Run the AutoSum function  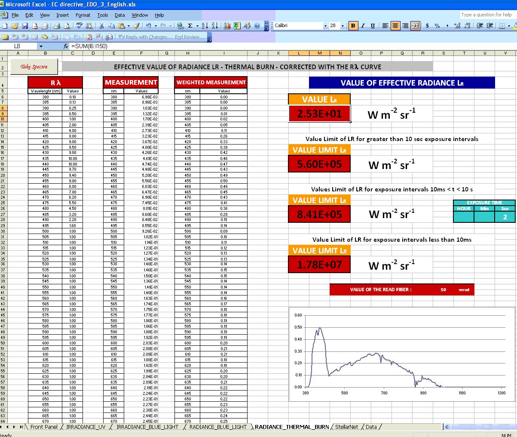pos(190,27)
